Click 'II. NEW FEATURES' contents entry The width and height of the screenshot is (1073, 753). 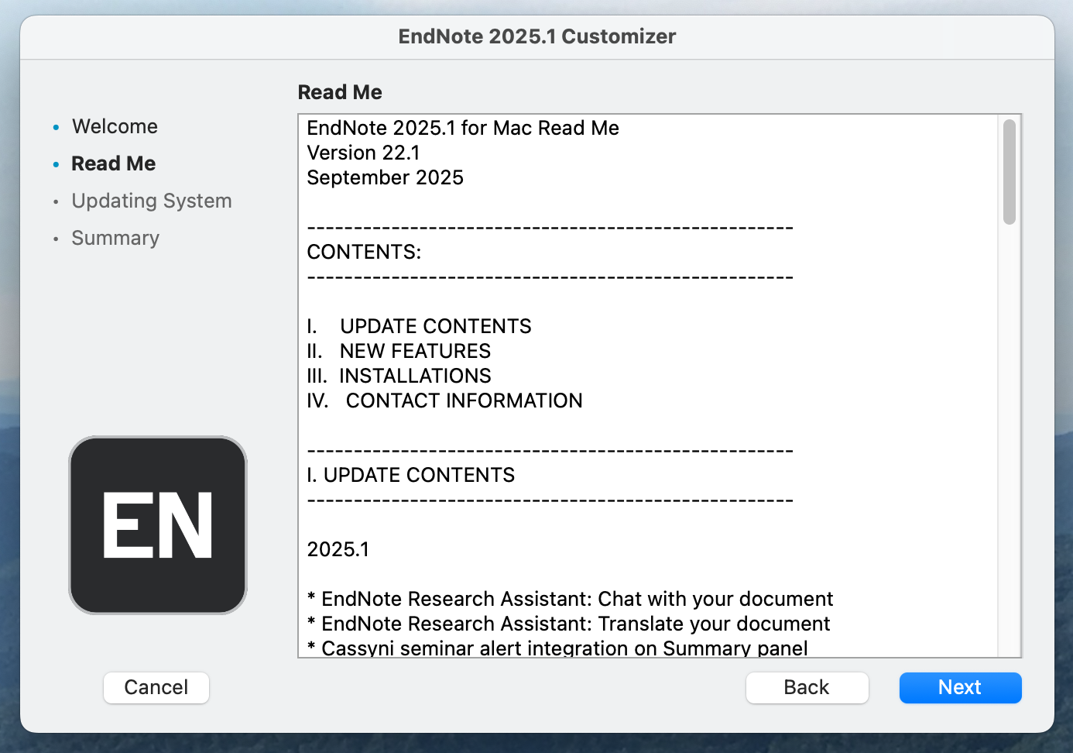[399, 351]
